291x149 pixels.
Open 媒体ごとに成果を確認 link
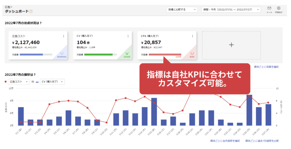click(x=266, y=67)
